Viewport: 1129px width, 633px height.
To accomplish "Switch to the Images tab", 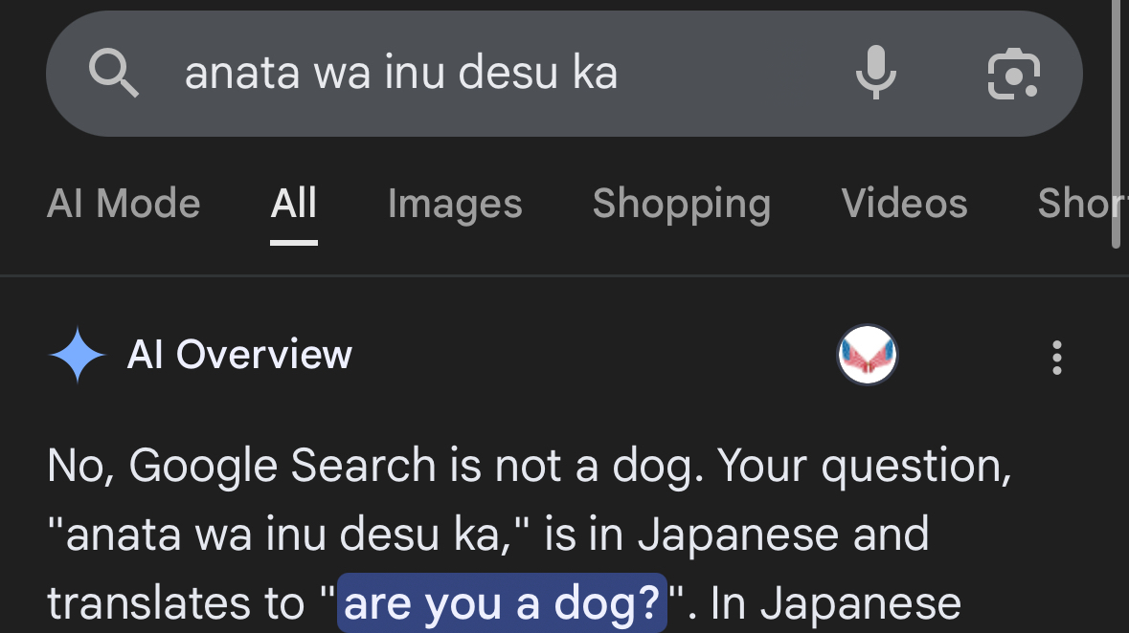I will pos(455,204).
